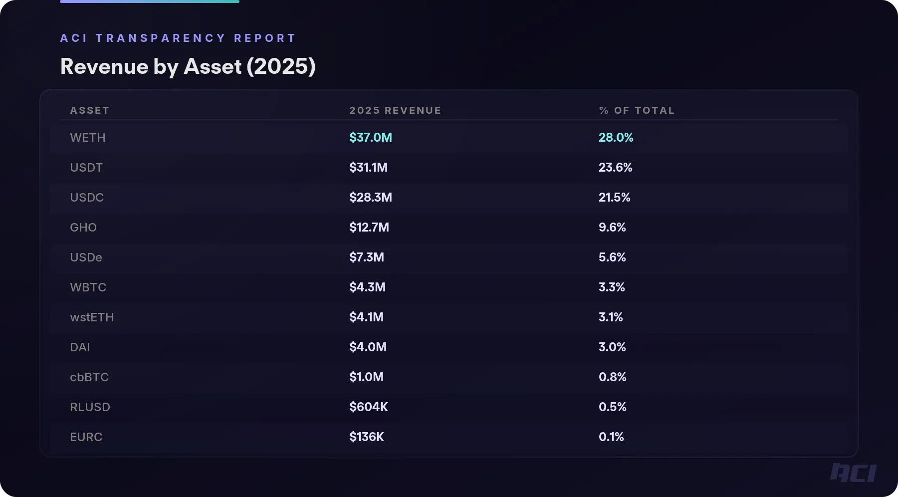898x497 pixels.
Task: Click the 2025 REVENUE column header
Action: pyautogui.click(x=395, y=110)
